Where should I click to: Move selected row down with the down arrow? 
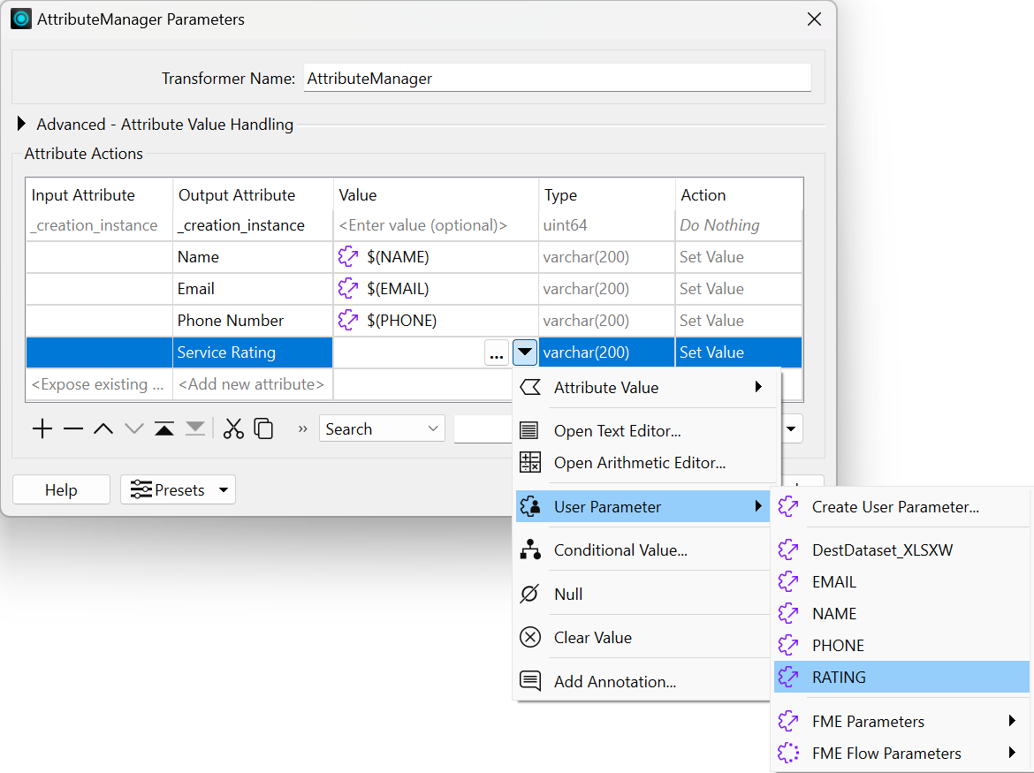click(x=133, y=429)
